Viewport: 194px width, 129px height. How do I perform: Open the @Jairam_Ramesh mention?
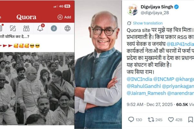(x=146, y=93)
